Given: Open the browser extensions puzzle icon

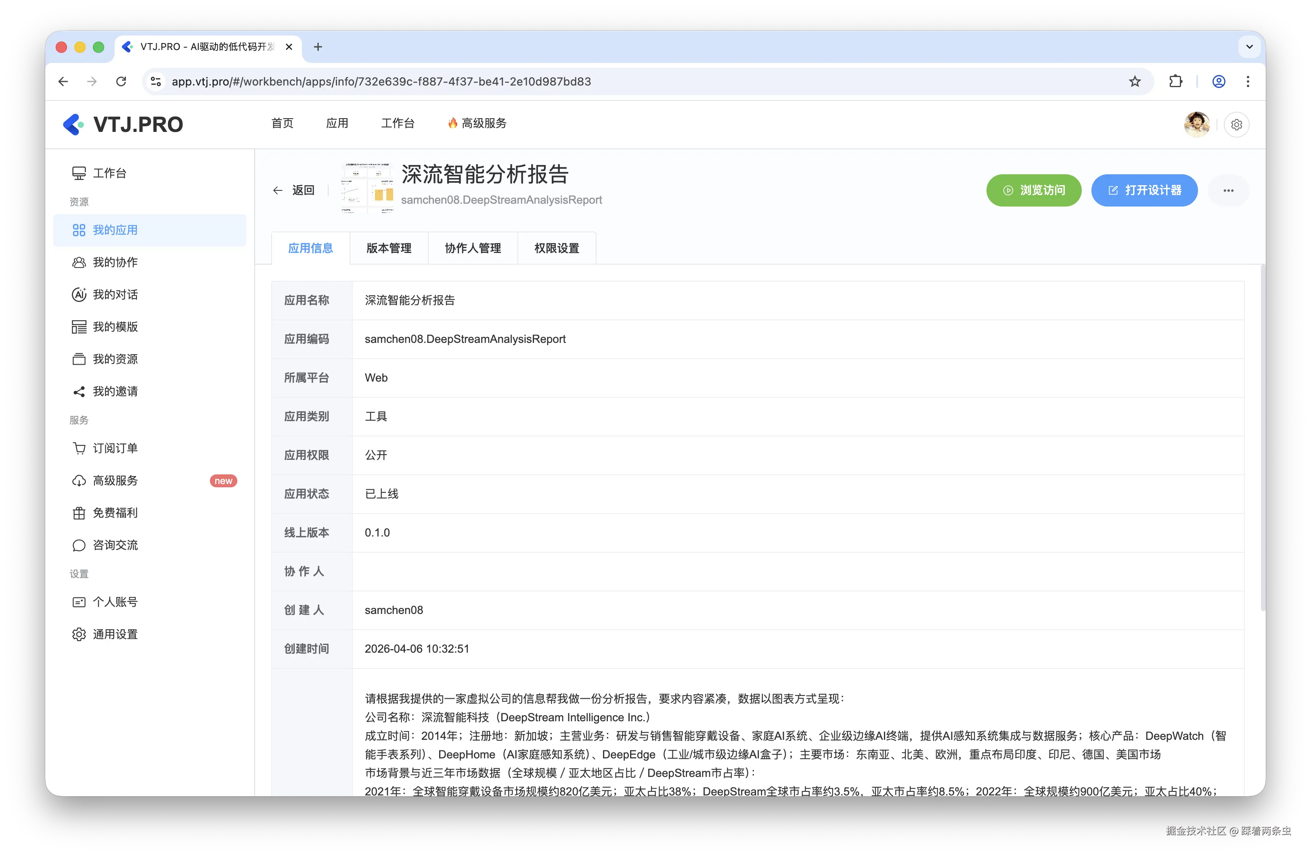Looking at the screenshot, I should pyautogui.click(x=1175, y=81).
